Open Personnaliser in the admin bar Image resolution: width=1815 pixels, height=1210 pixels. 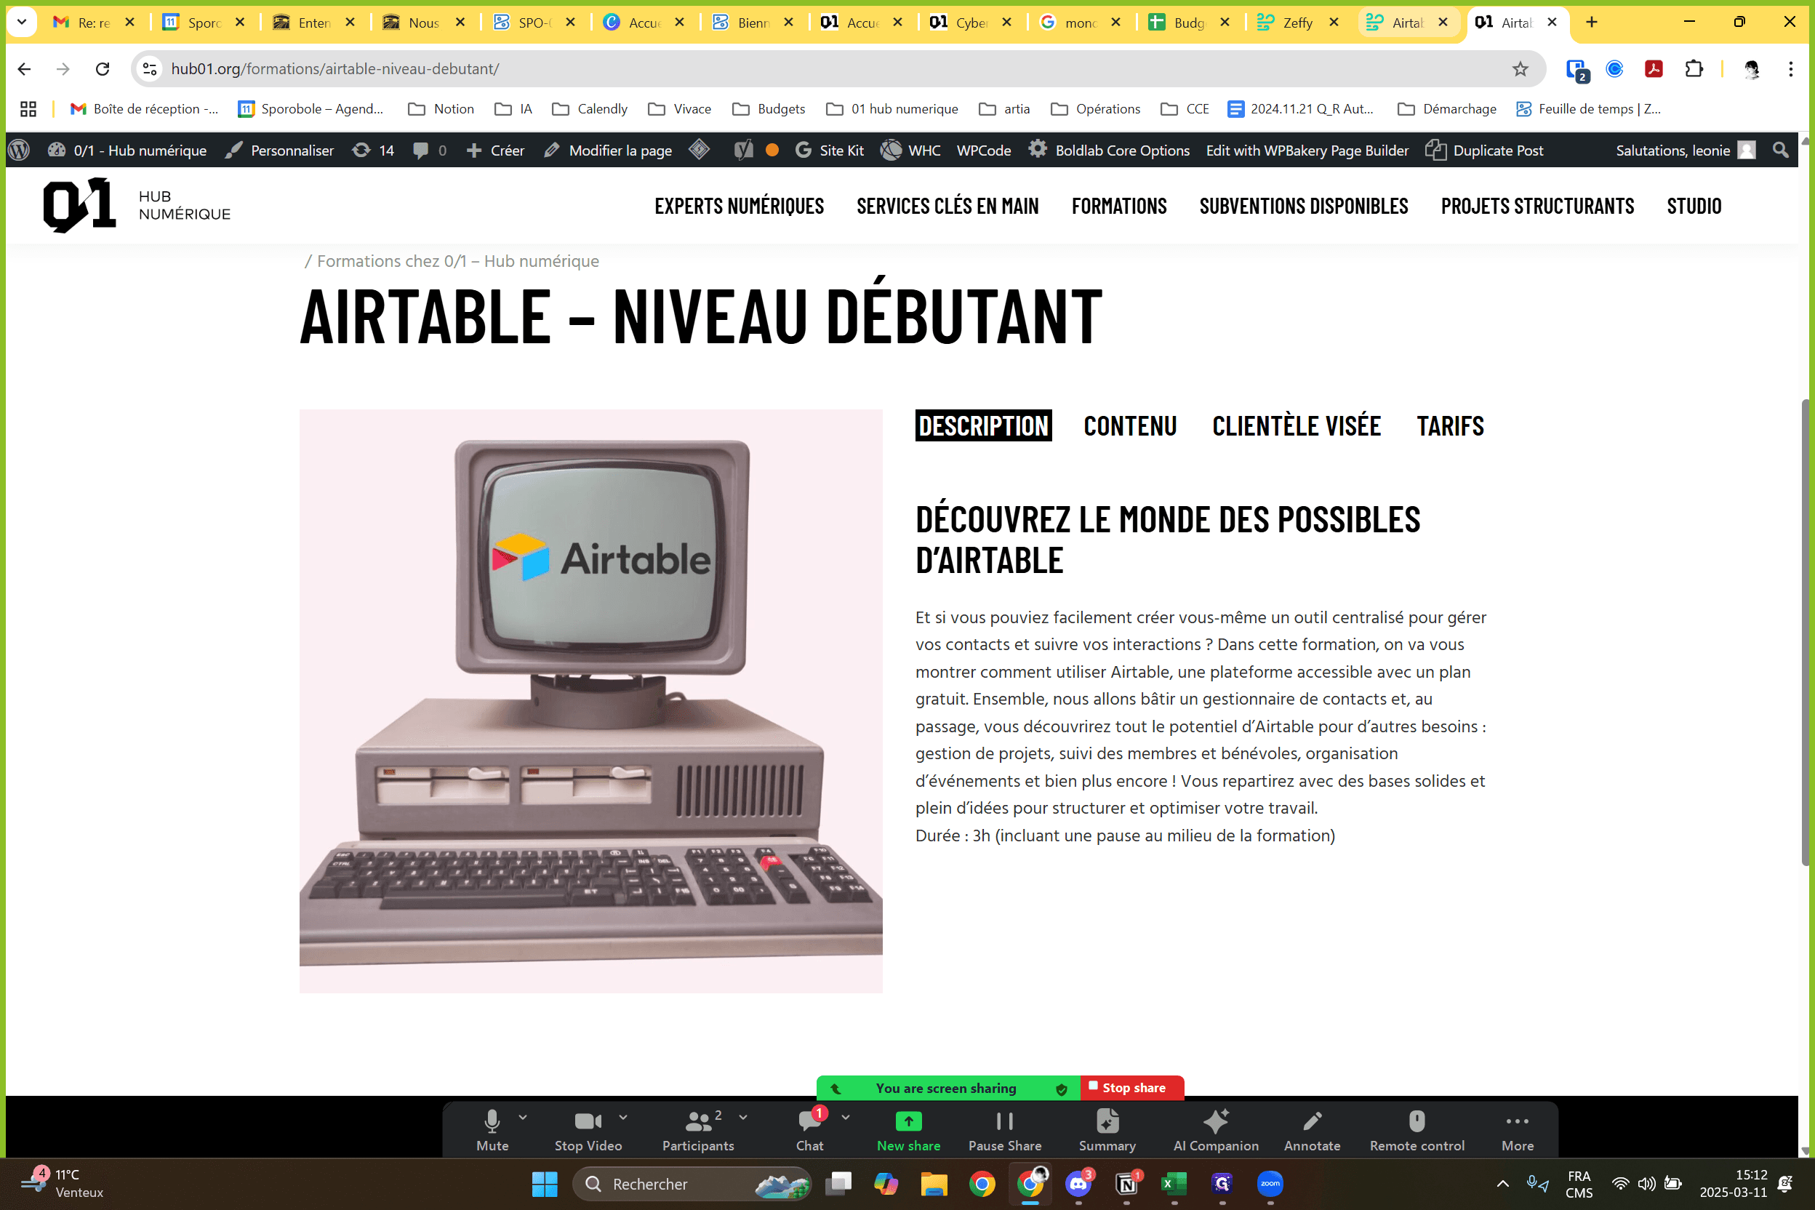tap(279, 150)
